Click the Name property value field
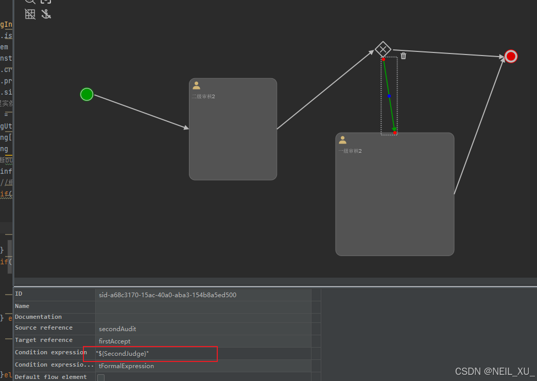The width and height of the screenshot is (537, 381). (203, 306)
